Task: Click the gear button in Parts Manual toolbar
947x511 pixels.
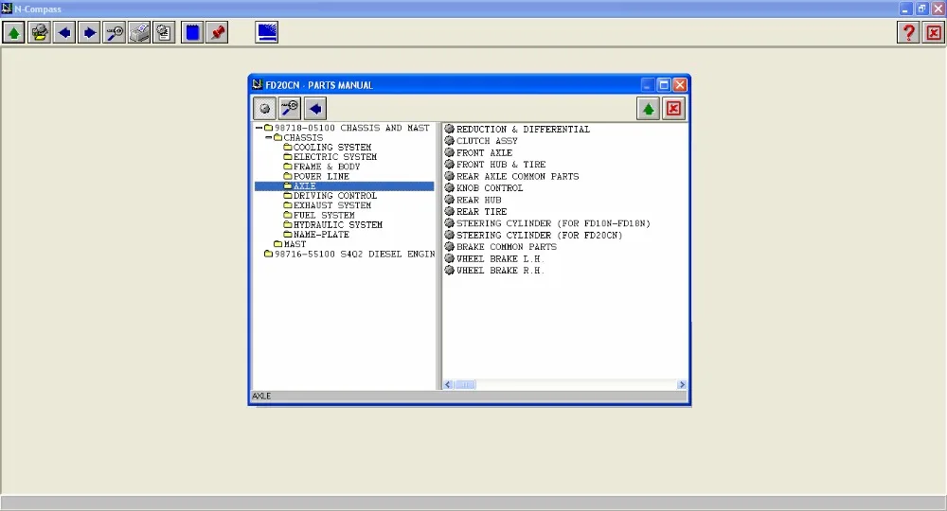Action: coord(264,109)
